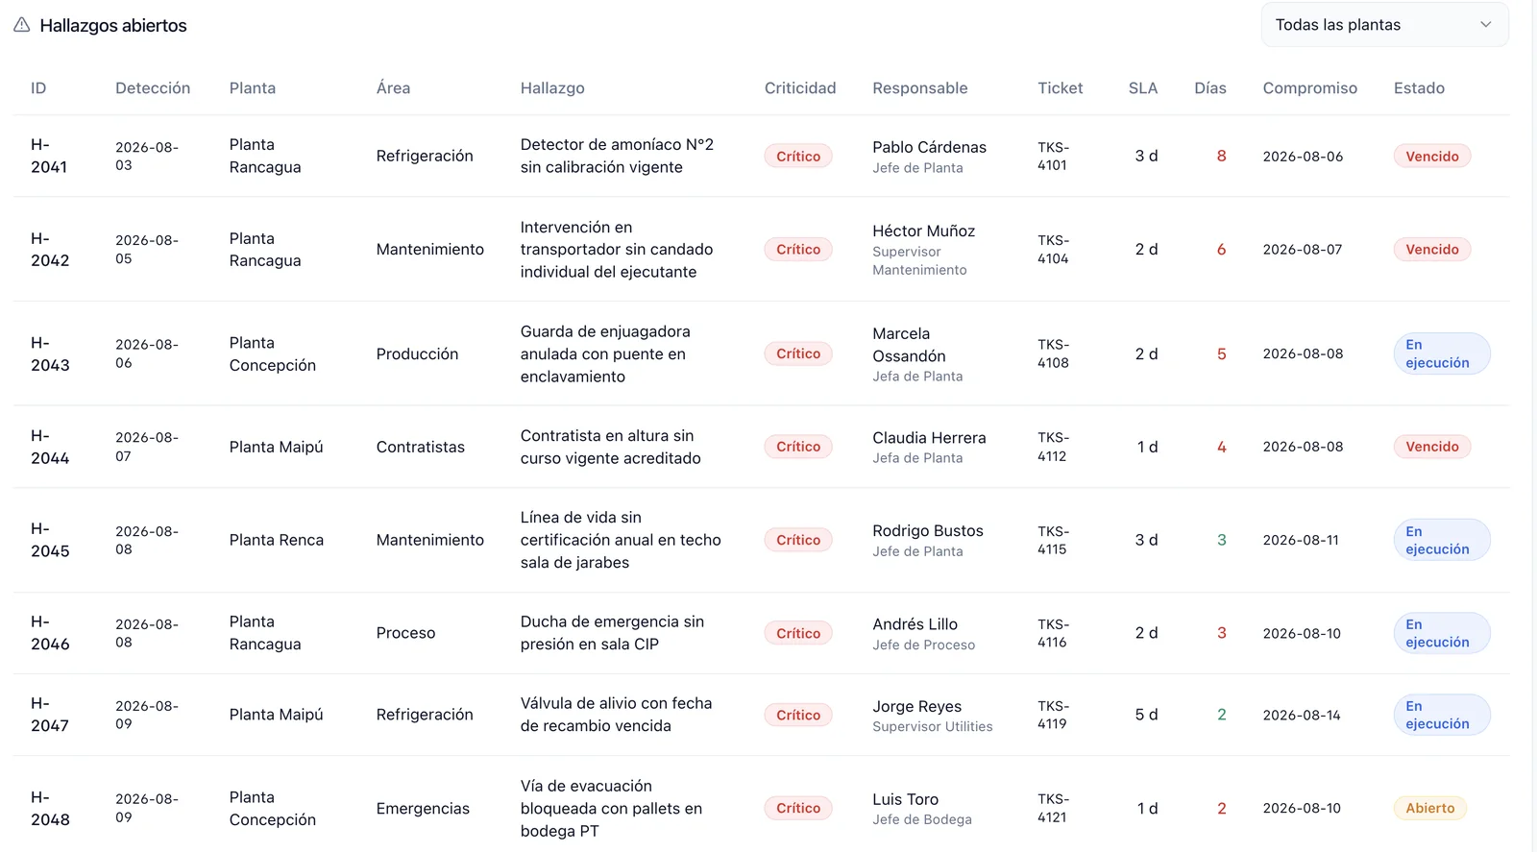Screen dimensions: 1537x852
Task: Open ticket TKS-4119
Action: pos(1053,715)
